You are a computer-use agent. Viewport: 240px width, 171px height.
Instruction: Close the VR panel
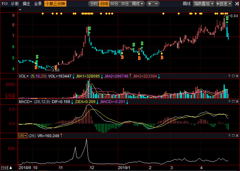click(x=237, y=136)
